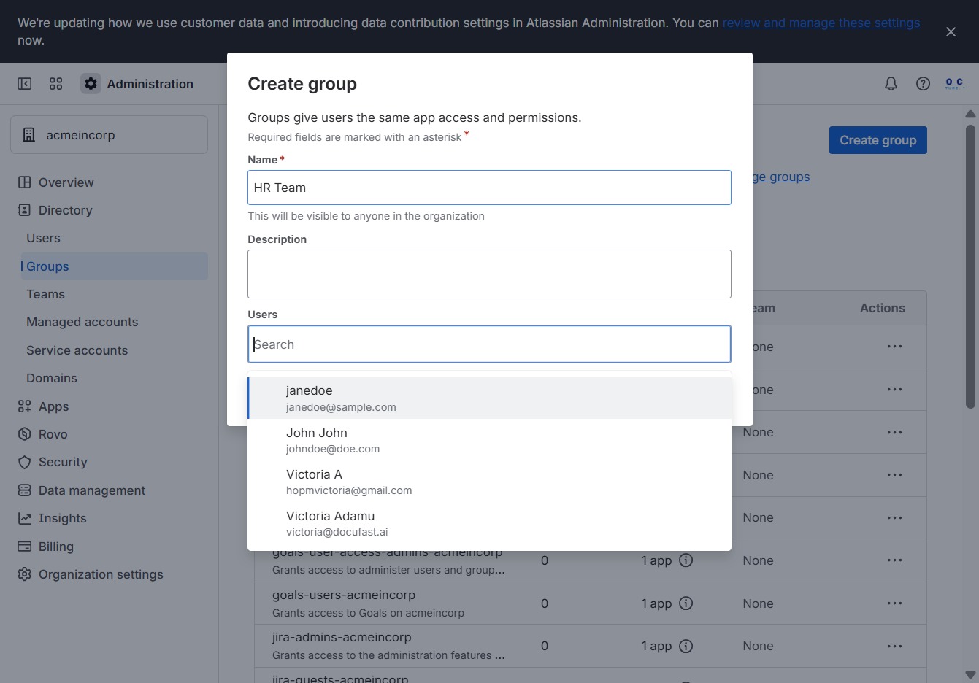Click the Apps icon in sidebar

(x=25, y=406)
